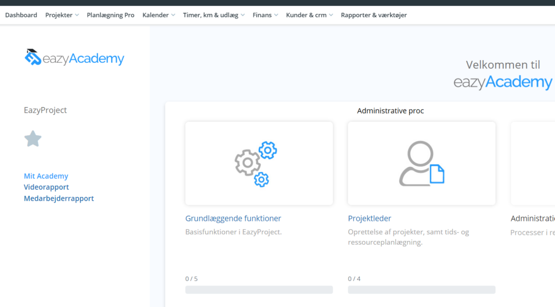
Task: Open Grundlæggende funktioner course link
Action: coord(233,218)
